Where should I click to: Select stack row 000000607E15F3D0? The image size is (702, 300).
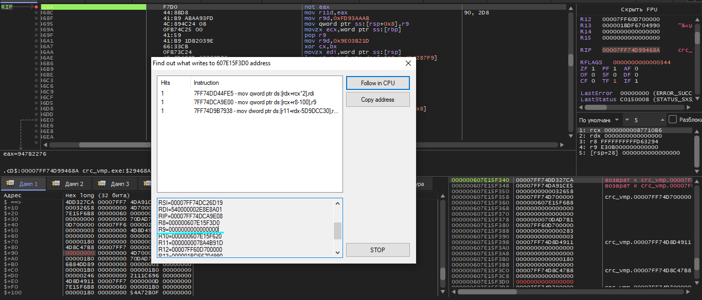tap(570, 282)
